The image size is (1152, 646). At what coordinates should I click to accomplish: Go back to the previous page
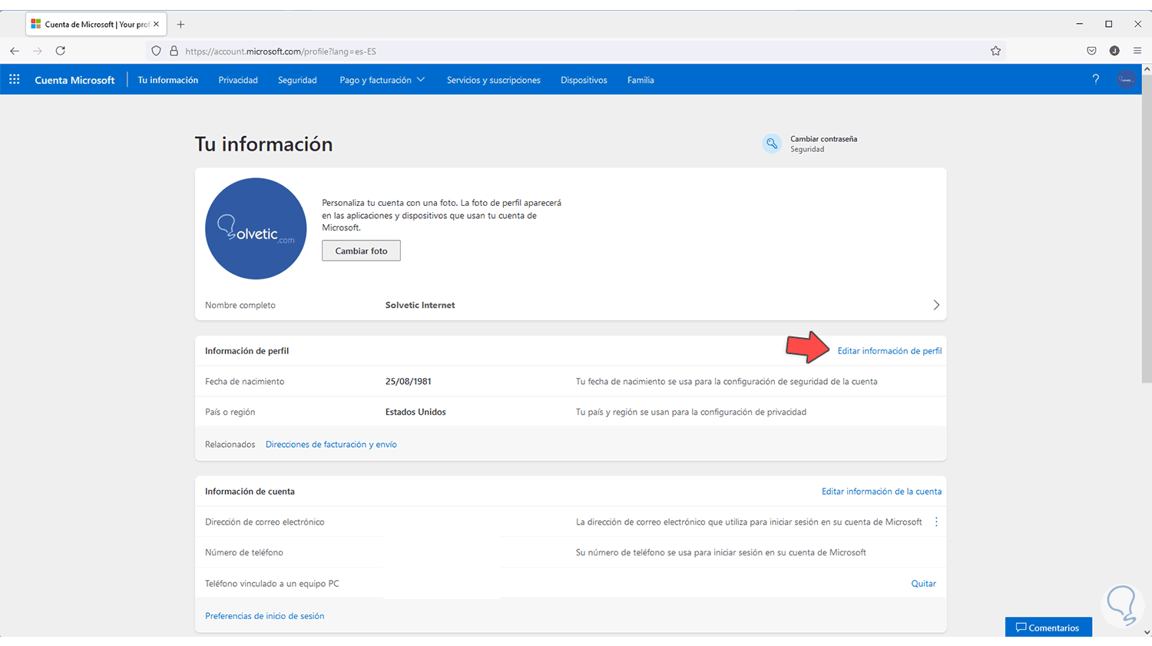[x=15, y=51]
